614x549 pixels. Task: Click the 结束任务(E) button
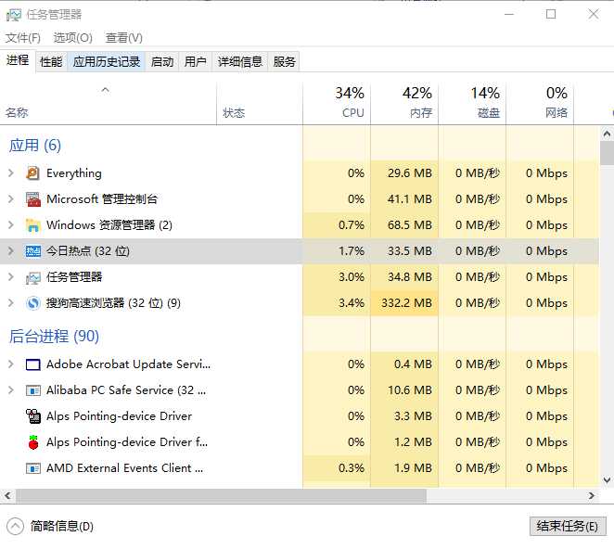(568, 526)
